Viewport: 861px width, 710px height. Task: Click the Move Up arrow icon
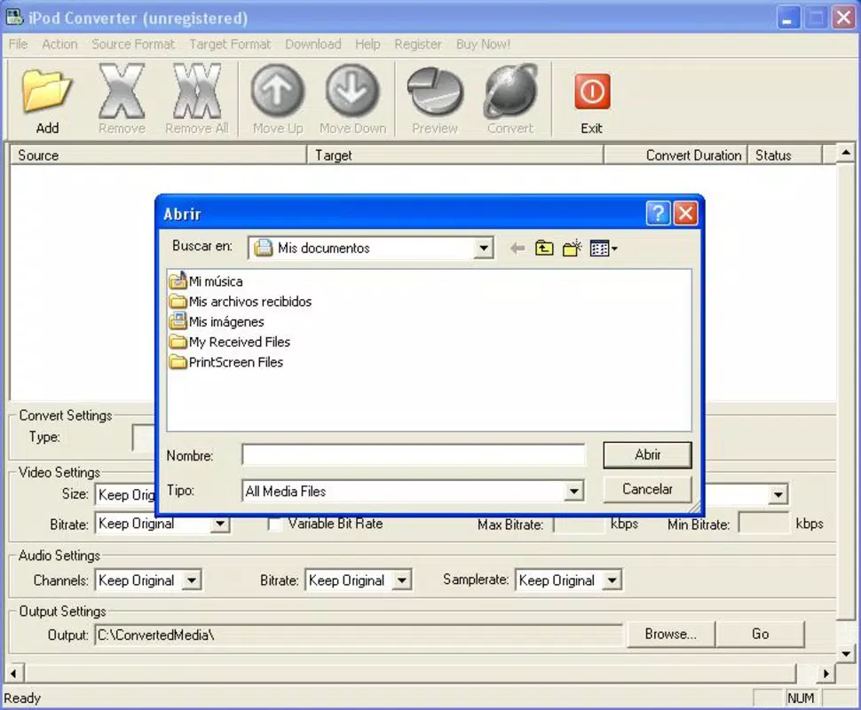[x=277, y=91]
